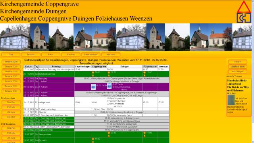Image resolution: width=254 pixels, height=143 pixels.
Task: Click the Duingen column header
Action: point(125,66)
